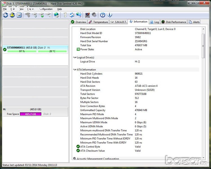Switch to the Temperature tab
Viewport: 211px width, 169px height.
98,22
